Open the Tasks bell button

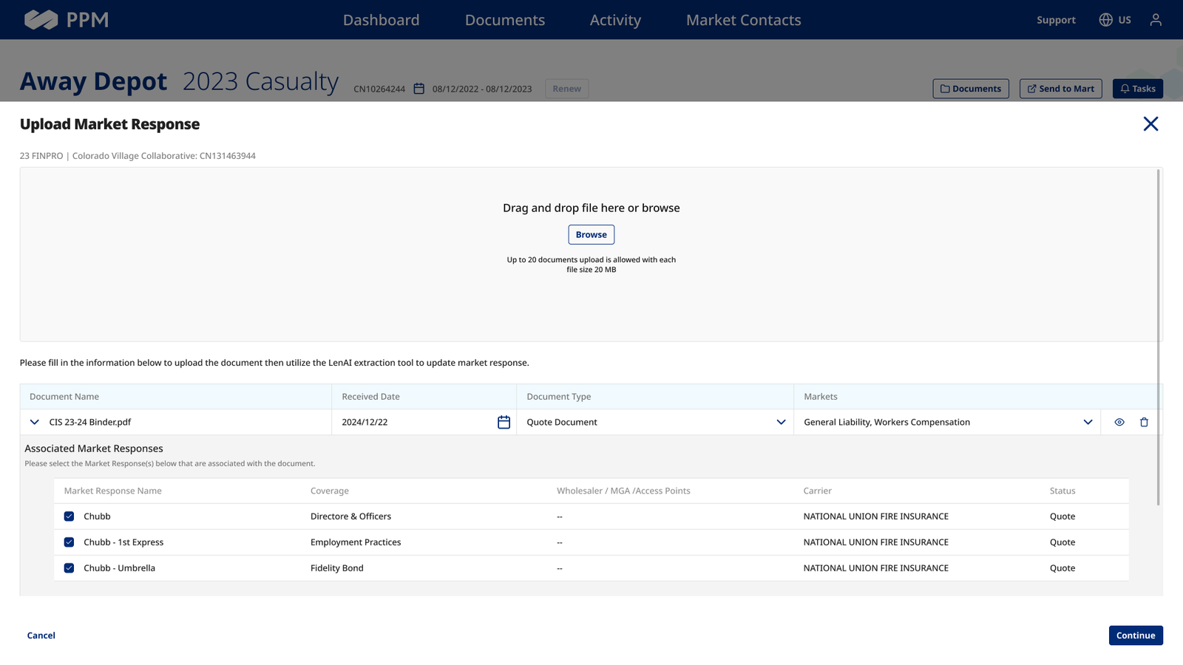click(1138, 89)
